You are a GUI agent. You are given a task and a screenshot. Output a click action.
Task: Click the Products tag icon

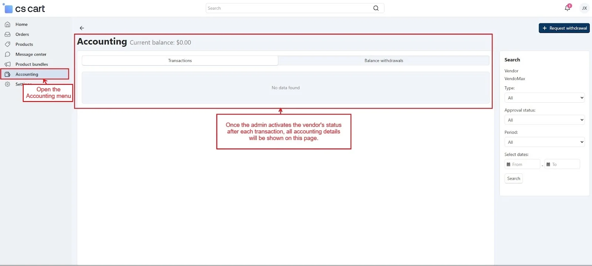7,44
